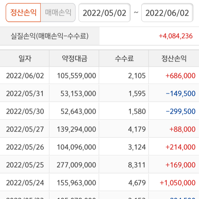Screen dimensions: 199x199
Task: Select the 2022/05/26 date row
Action: (x=25, y=147)
